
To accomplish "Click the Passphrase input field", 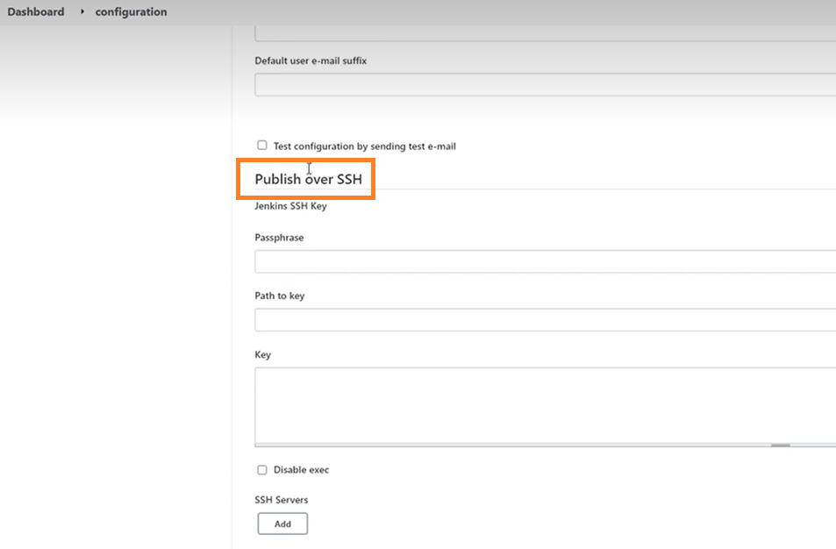I will click(x=546, y=261).
